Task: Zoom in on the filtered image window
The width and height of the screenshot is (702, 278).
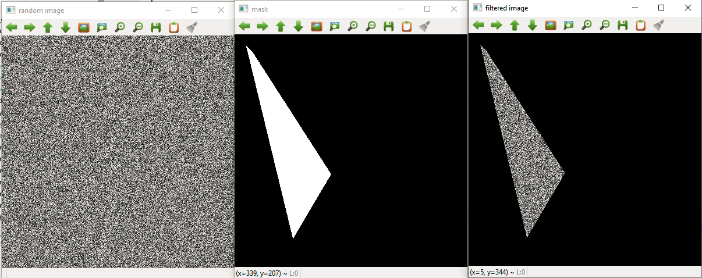Action: [x=587, y=25]
